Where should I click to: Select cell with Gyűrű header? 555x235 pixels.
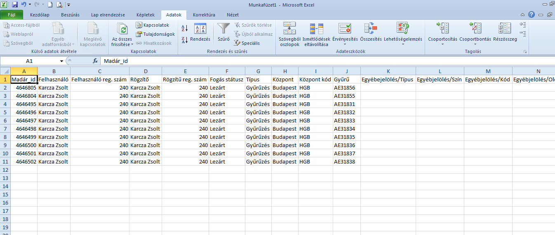[x=346, y=79]
